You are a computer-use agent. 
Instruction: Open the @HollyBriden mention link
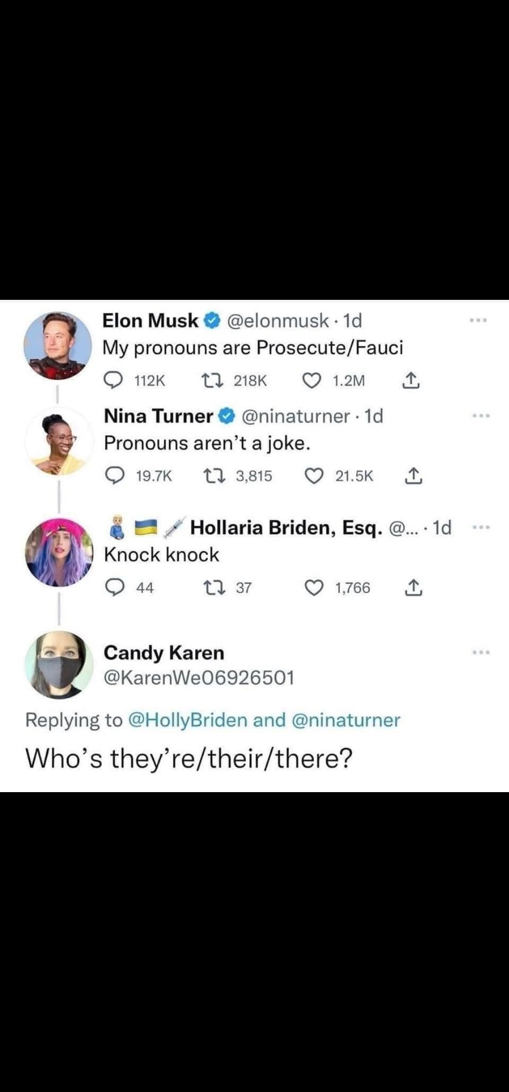tap(188, 720)
